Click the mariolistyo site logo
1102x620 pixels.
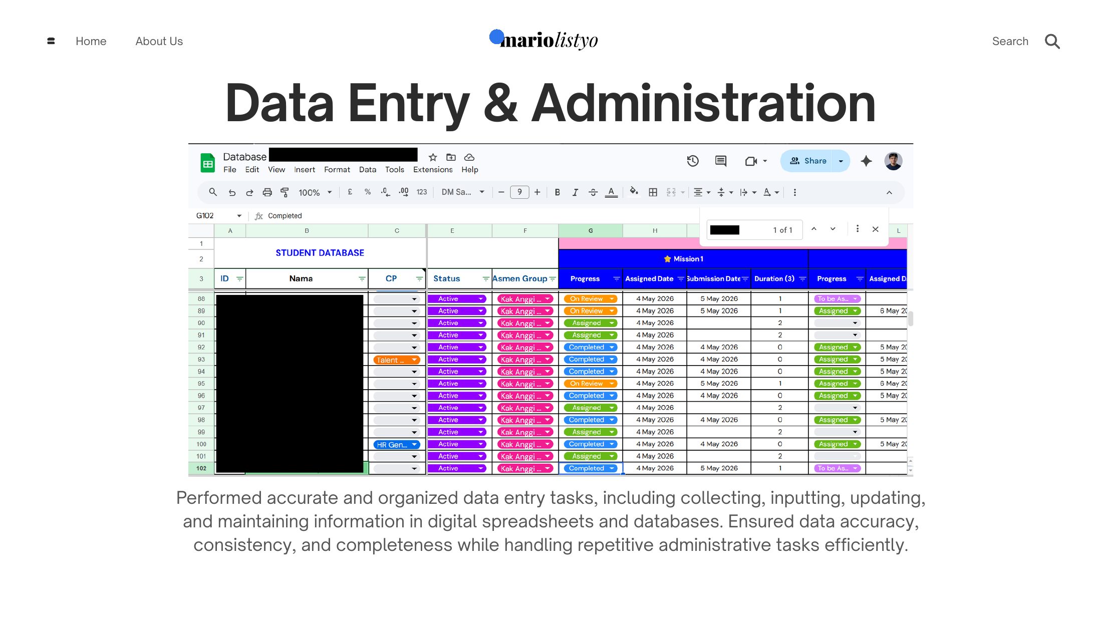(x=544, y=40)
